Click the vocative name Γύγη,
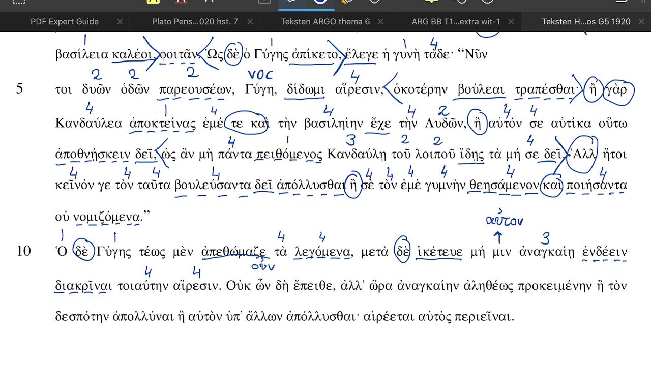The image size is (651, 366). (260, 90)
